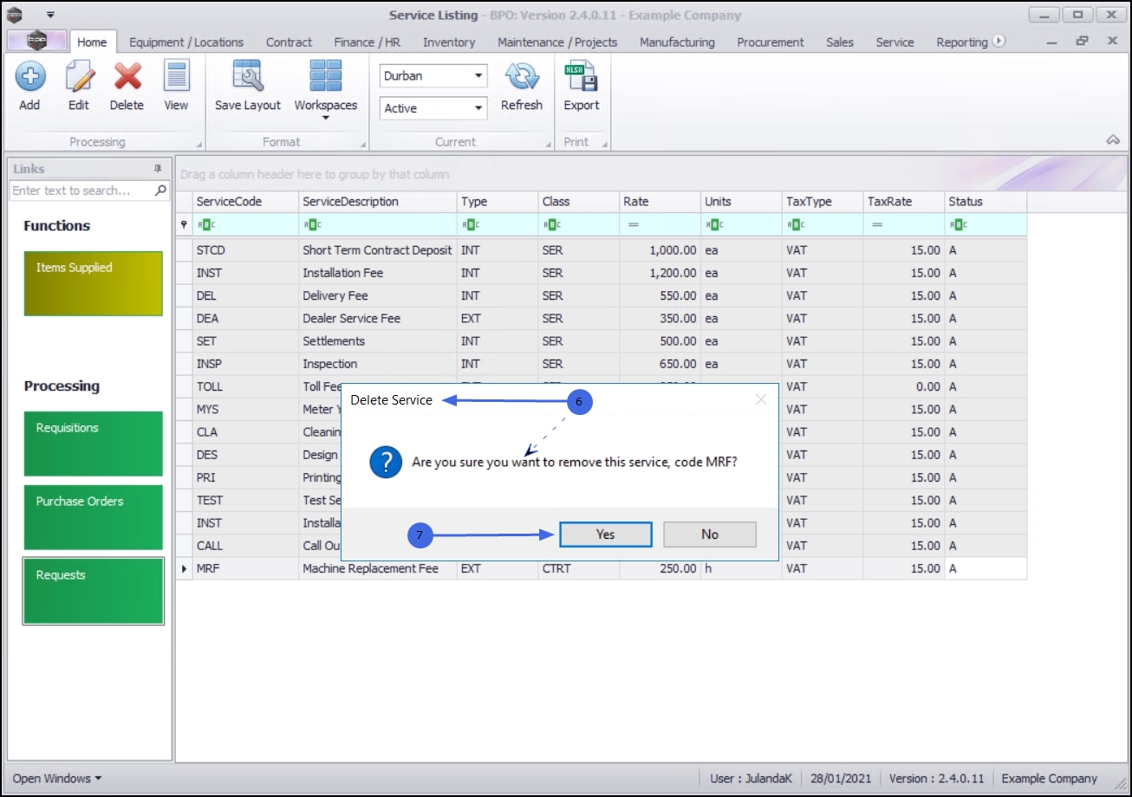Click the red Delete icon
This screenshot has width=1132, height=797.
click(127, 78)
